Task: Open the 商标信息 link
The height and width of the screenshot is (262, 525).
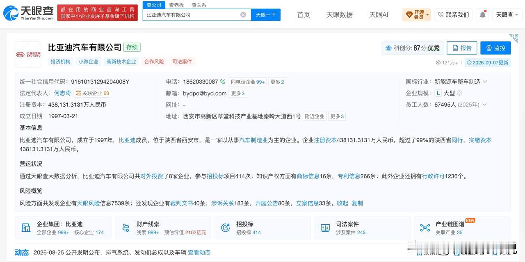Action: [x=308, y=176]
